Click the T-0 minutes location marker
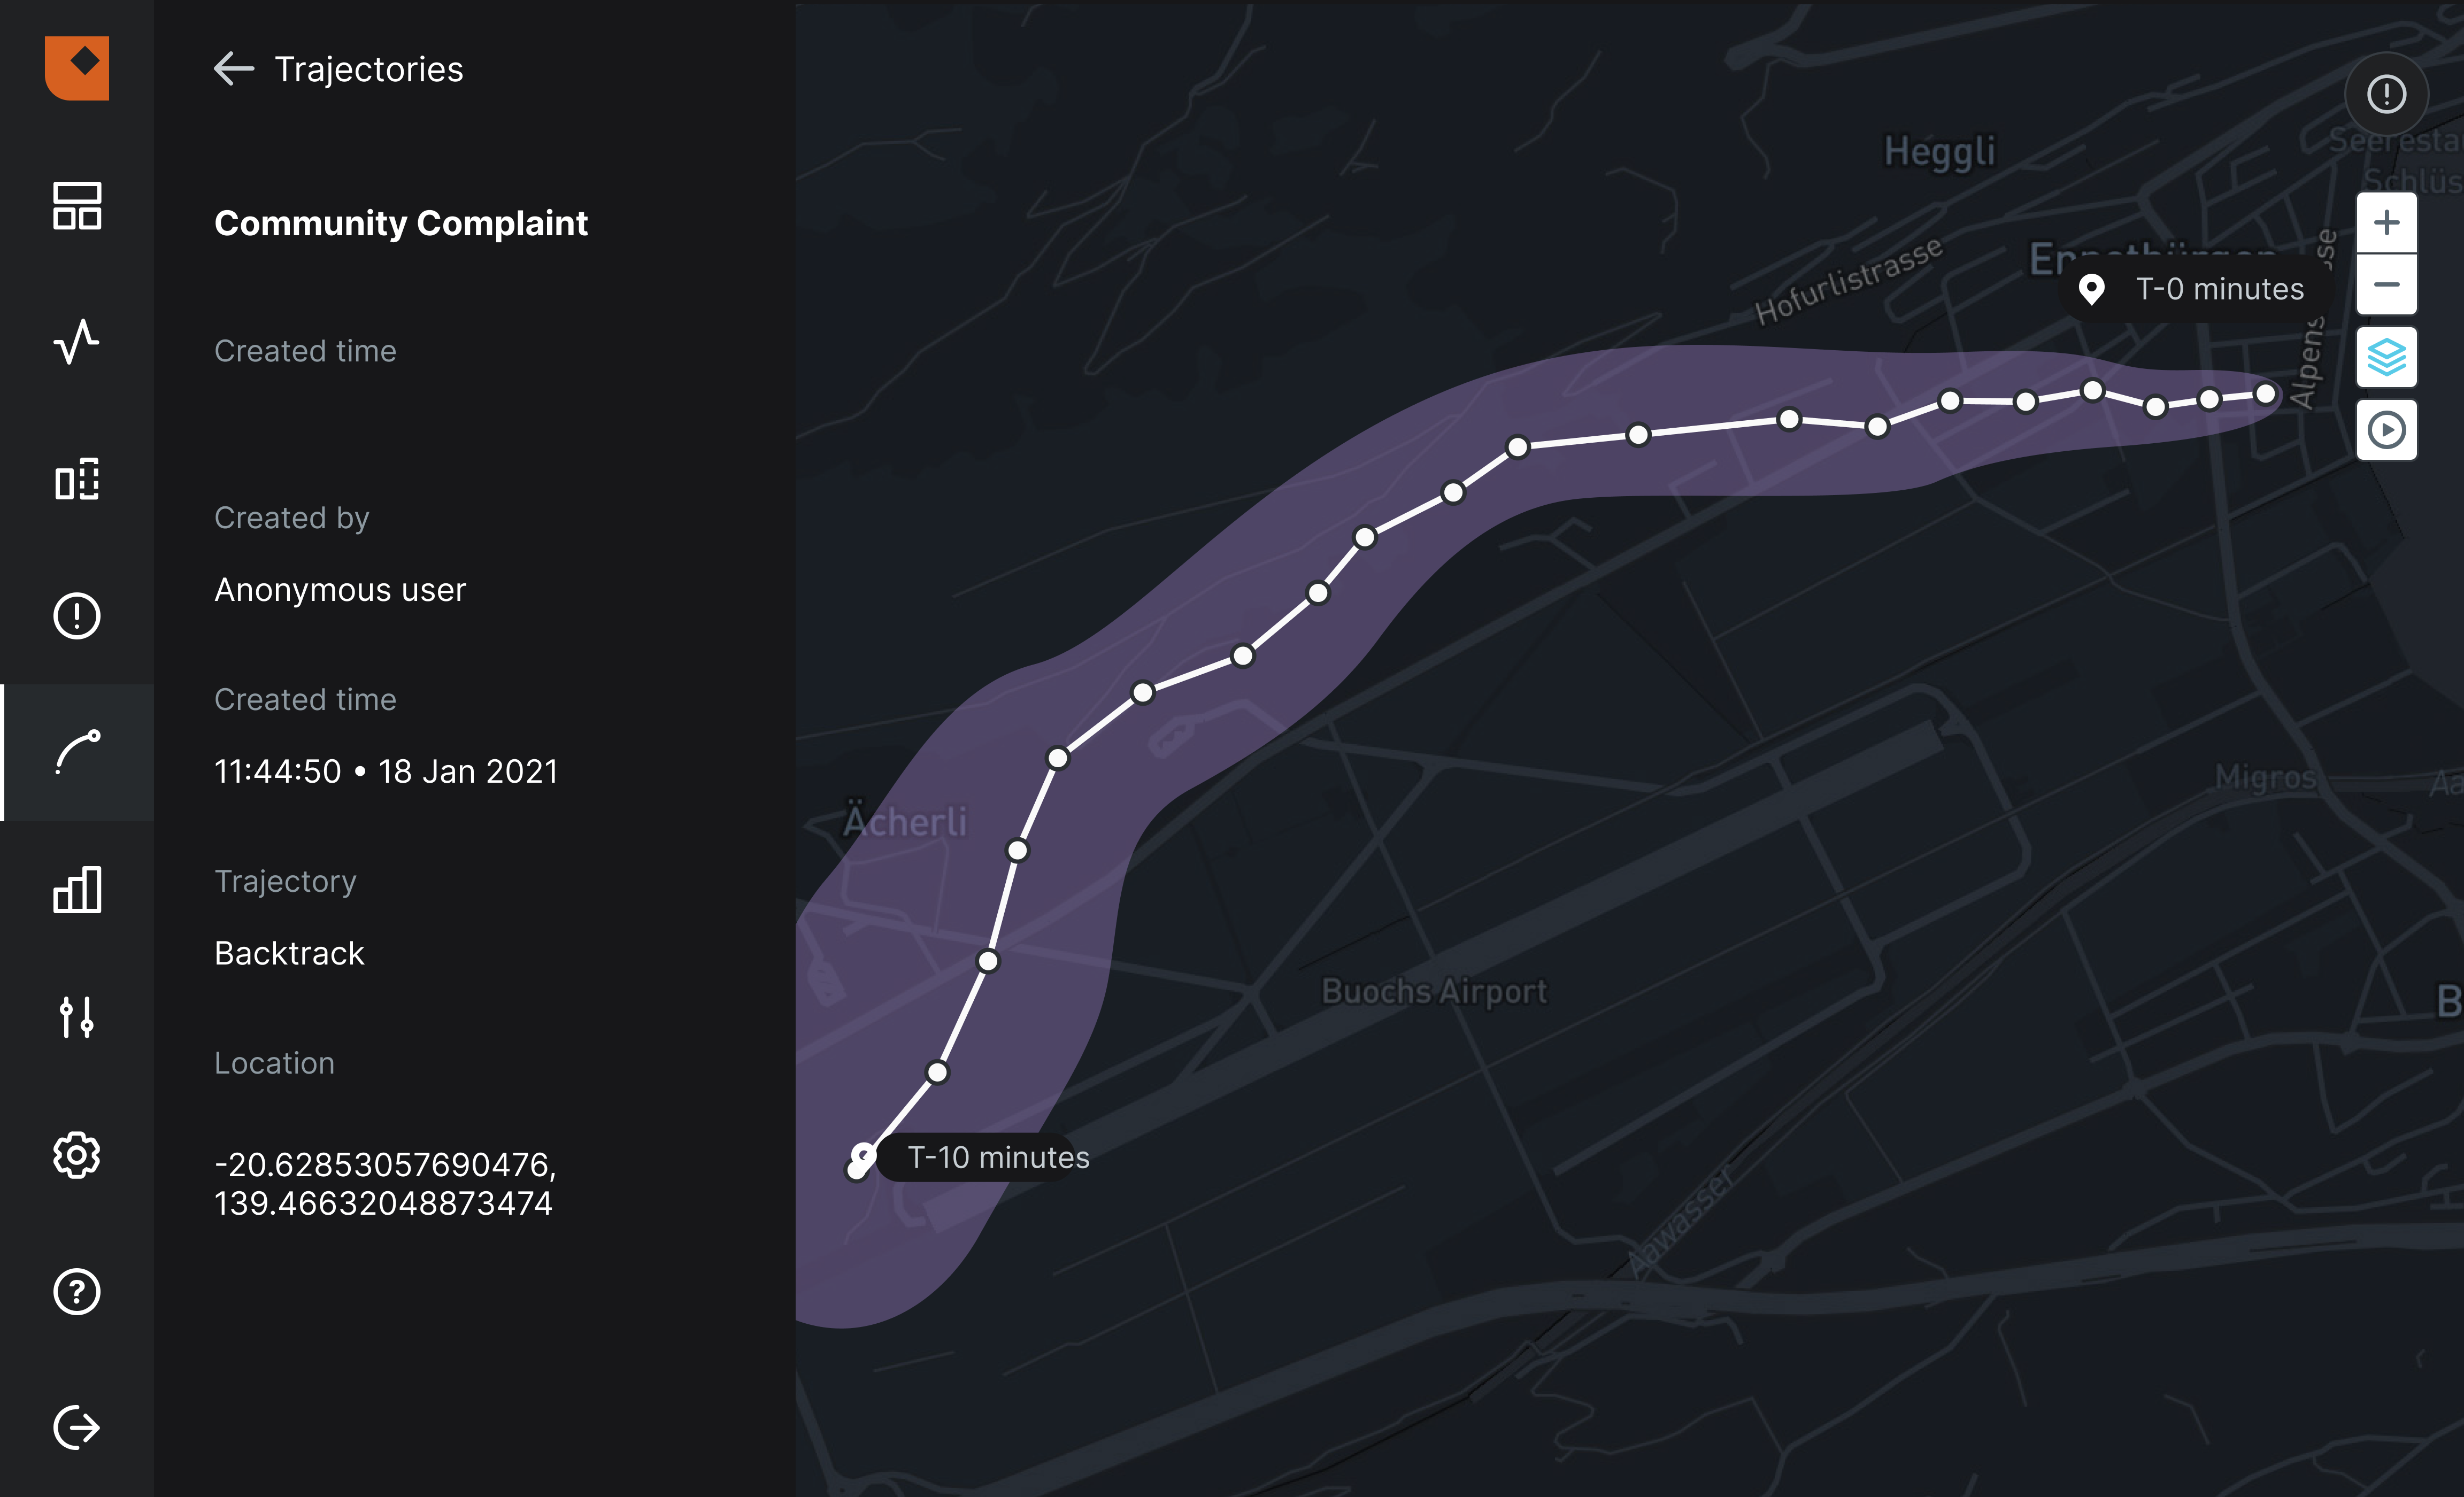 point(2091,289)
